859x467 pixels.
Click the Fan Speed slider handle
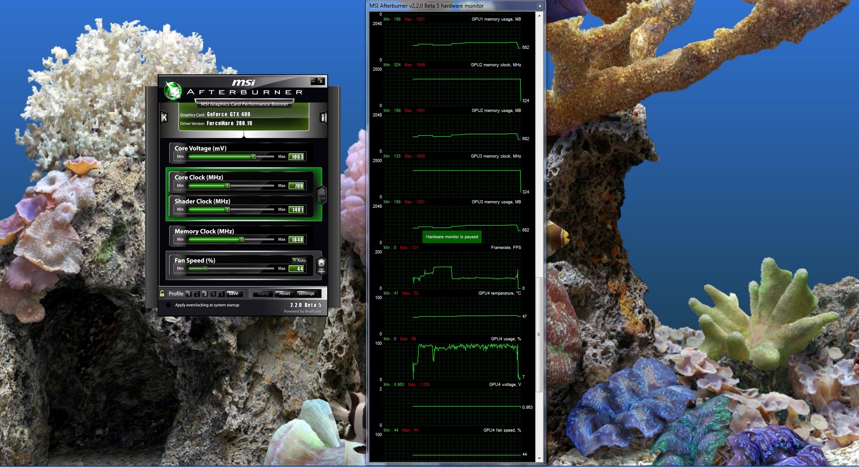coord(205,269)
